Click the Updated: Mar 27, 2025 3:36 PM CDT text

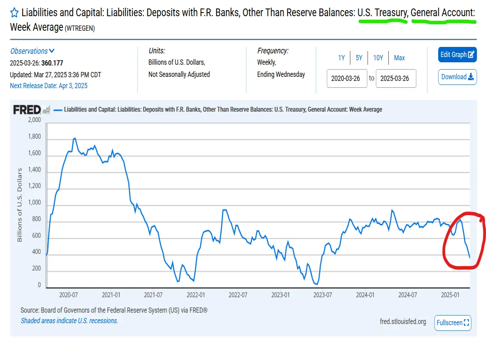55,74
